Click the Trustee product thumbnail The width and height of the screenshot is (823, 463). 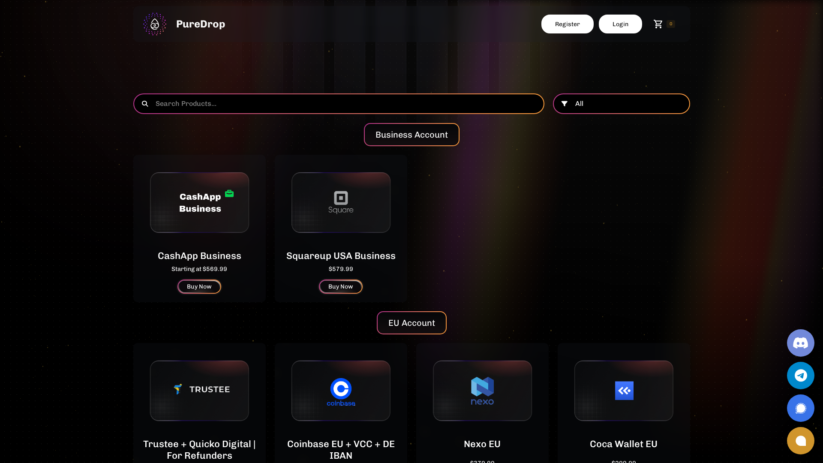[199, 391]
